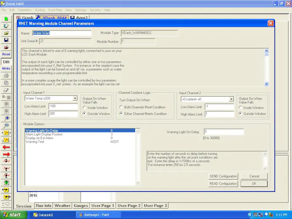Screen dimensions: 292x219
Task: Open the Telemetry menu
Action: pos(25,10)
